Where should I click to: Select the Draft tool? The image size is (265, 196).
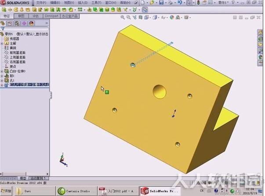(x=95, y=10)
